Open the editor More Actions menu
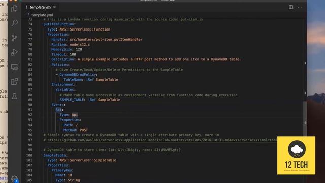 click(300, 7)
